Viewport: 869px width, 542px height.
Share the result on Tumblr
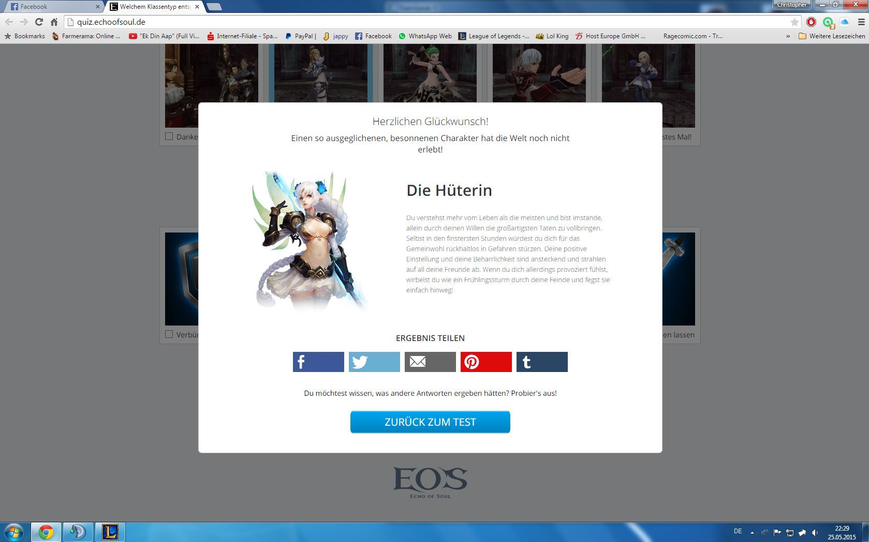coord(542,362)
